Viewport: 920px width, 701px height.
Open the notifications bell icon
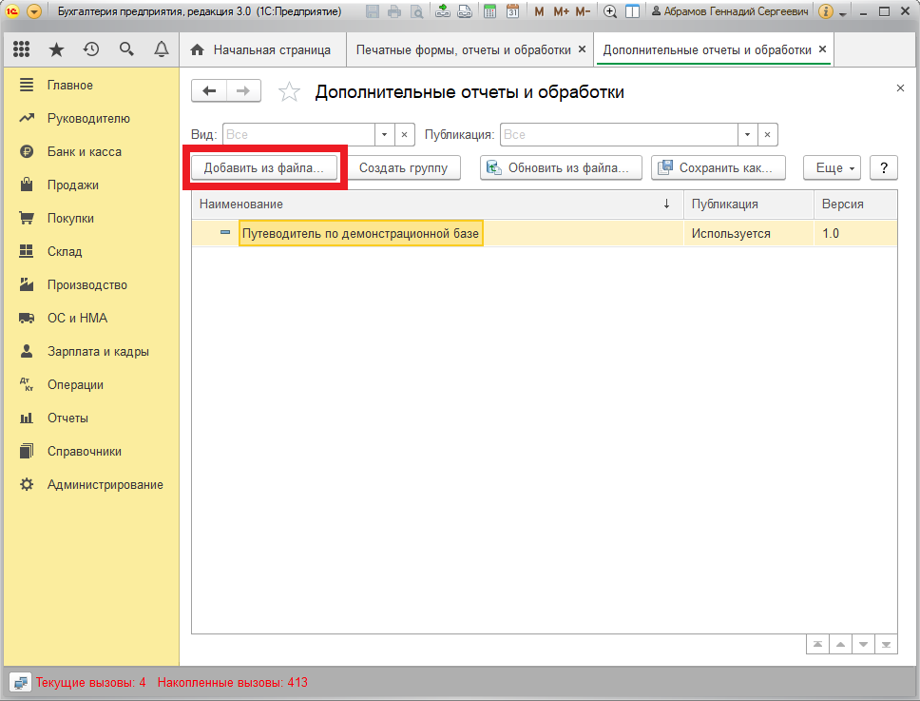point(161,49)
